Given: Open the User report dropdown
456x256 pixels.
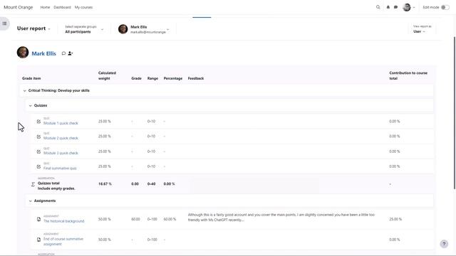Looking at the screenshot, I should pos(33,28).
